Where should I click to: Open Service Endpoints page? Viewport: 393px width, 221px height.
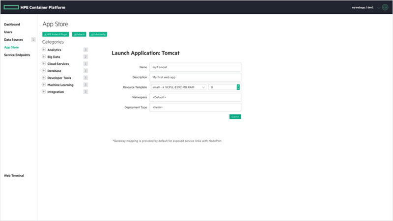click(x=17, y=55)
